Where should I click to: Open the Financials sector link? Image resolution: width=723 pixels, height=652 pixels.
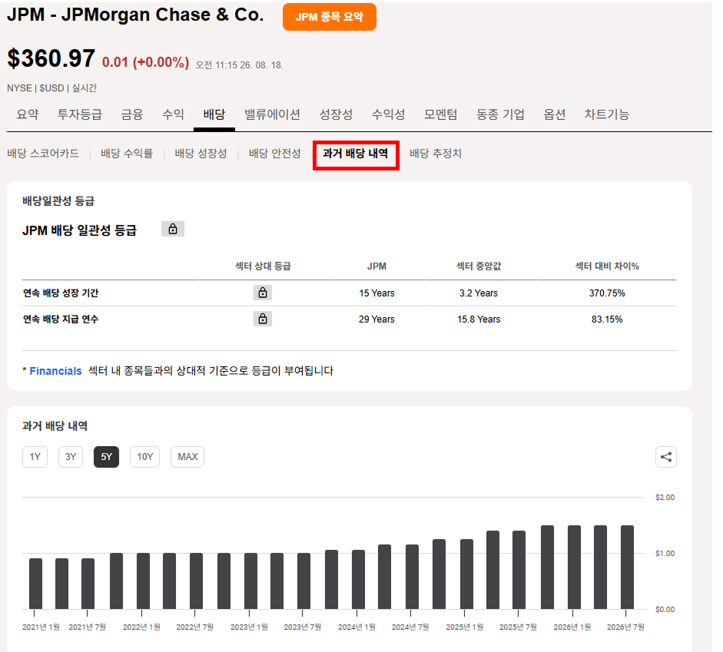coord(56,371)
